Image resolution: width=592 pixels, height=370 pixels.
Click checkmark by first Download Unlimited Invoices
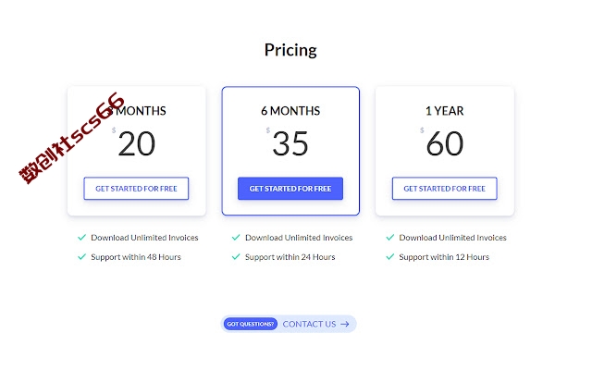82,237
